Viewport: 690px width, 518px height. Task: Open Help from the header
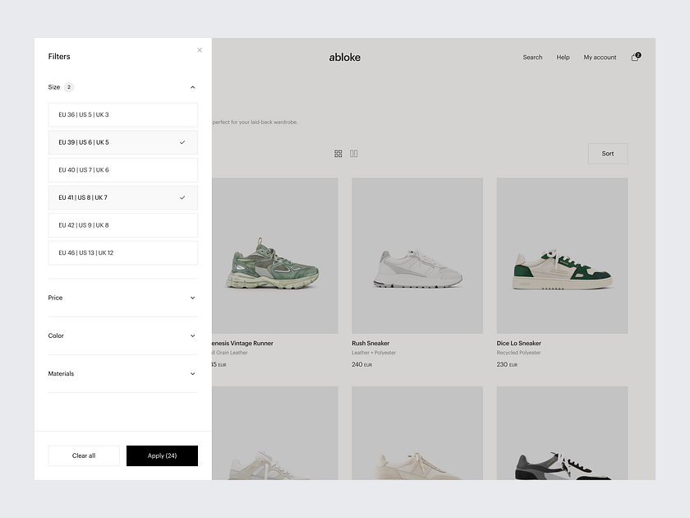[563, 57]
